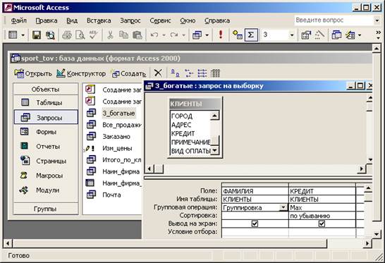Switch to Small Icons view

click(x=189, y=73)
